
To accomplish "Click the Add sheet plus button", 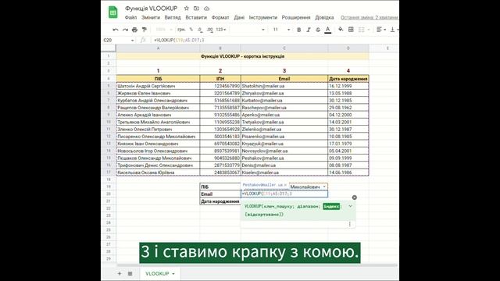I will click(x=120, y=273).
